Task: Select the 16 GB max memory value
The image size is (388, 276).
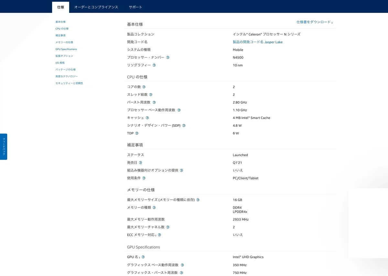Action: (x=237, y=200)
